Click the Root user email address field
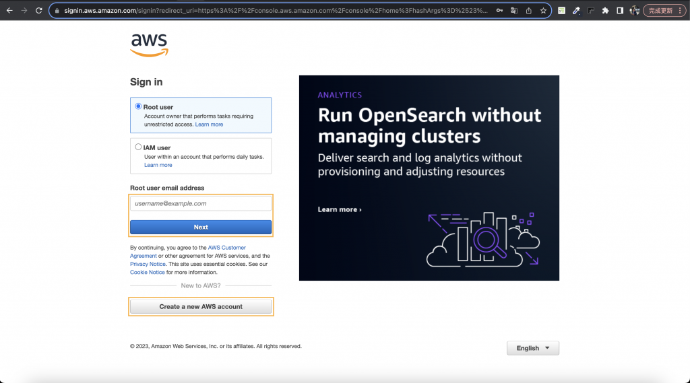This screenshot has height=383, width=690. point(201,203)
